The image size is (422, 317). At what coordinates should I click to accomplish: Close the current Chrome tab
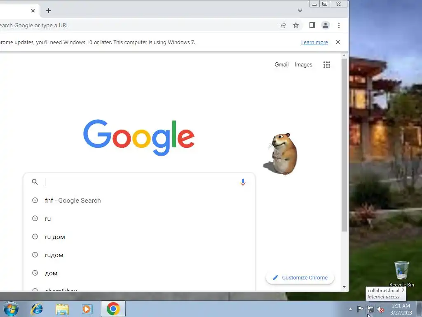pyautogui.click(x=33, y=11)
